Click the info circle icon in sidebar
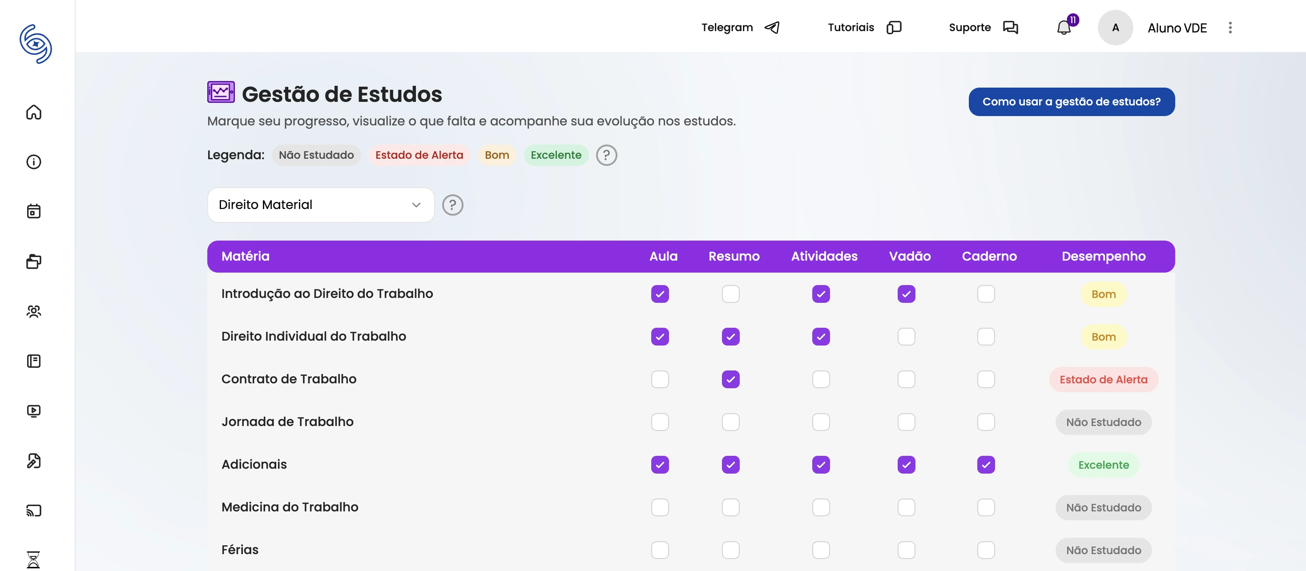Viewport: 1306px width, 571px height. click(x=33, y=162)
